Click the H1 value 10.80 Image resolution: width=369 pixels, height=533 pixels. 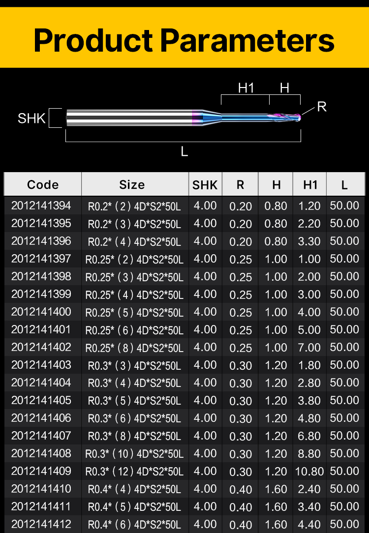point(309,472)
